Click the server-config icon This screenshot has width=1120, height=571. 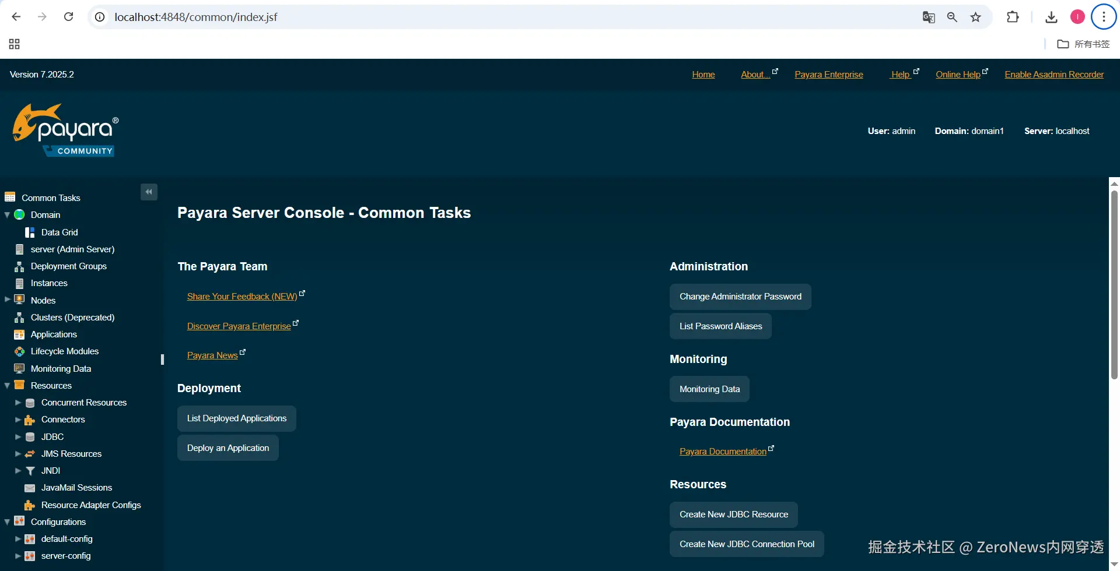[x=30, y=556]
